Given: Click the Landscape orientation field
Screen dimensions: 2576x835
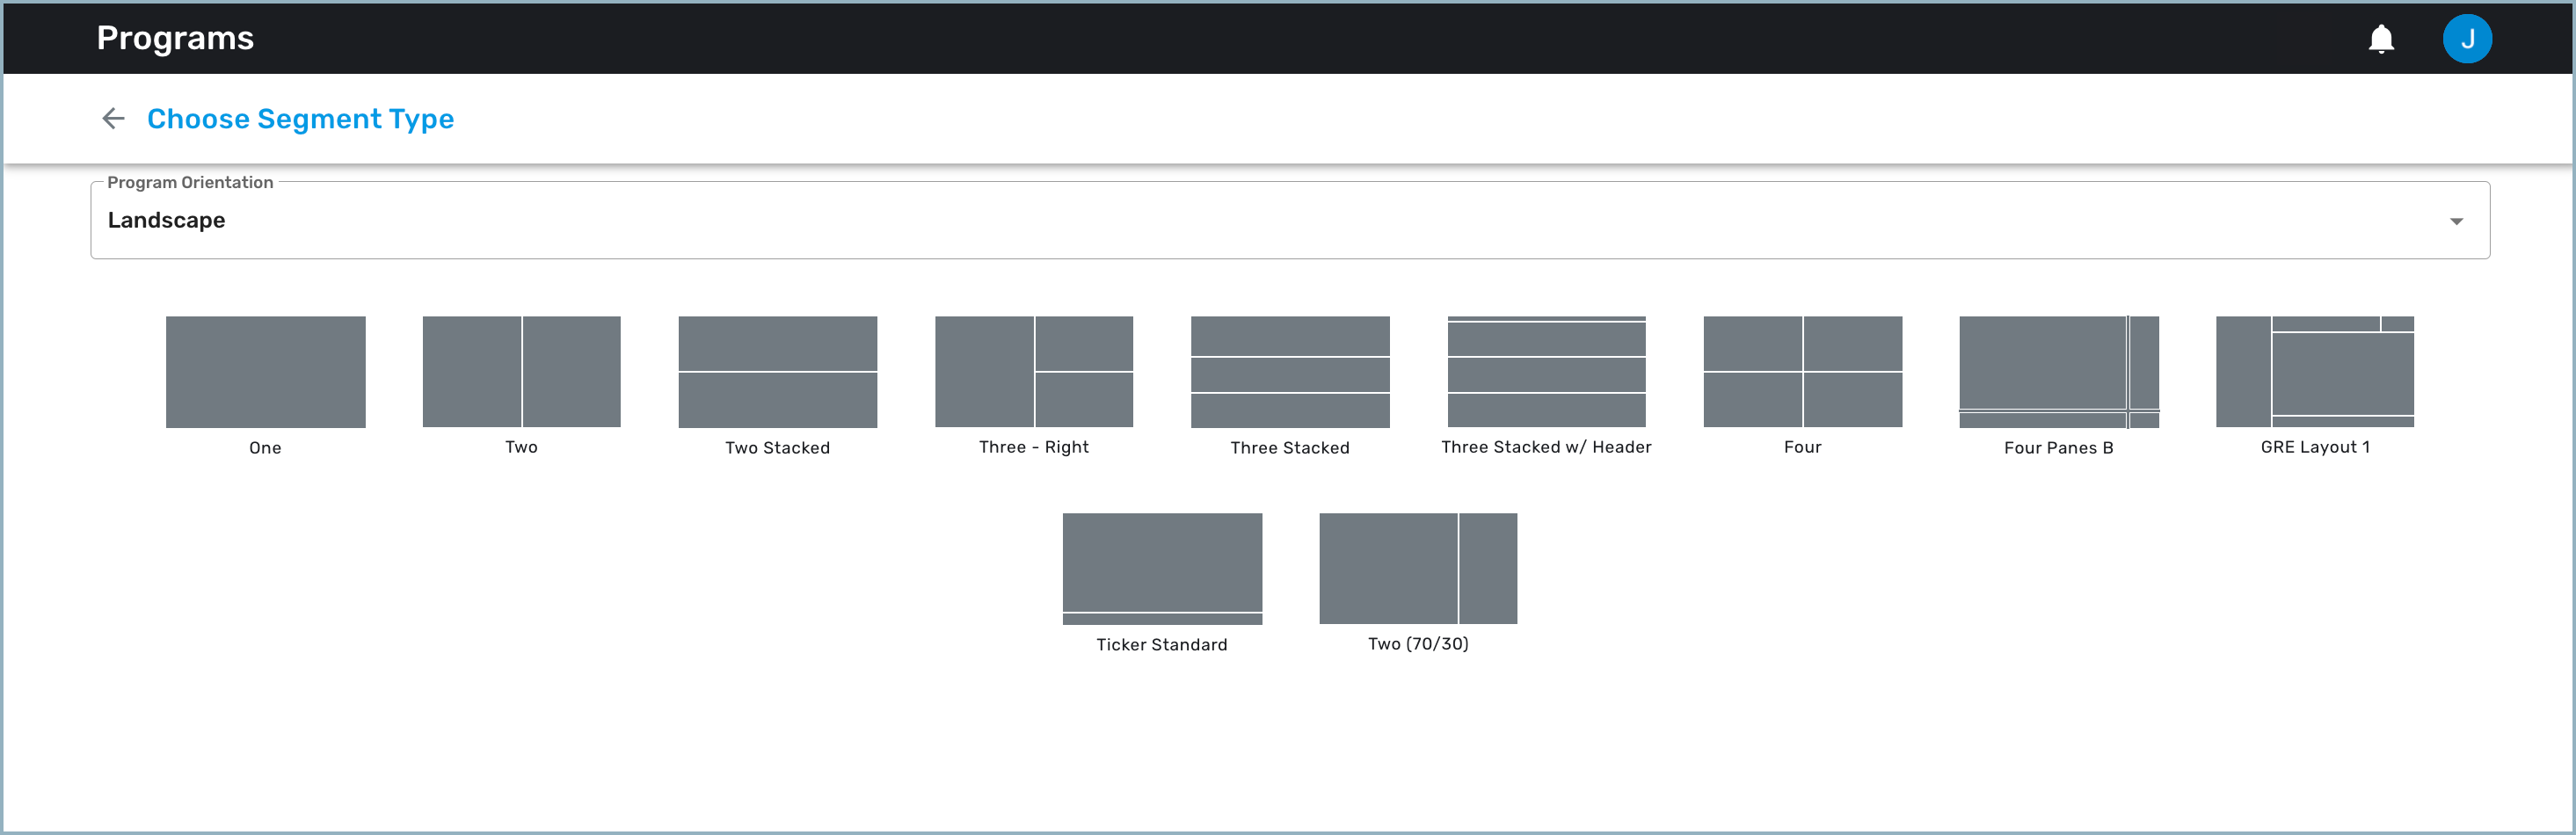Looking at the screenshot, I should click(1290, 220).
